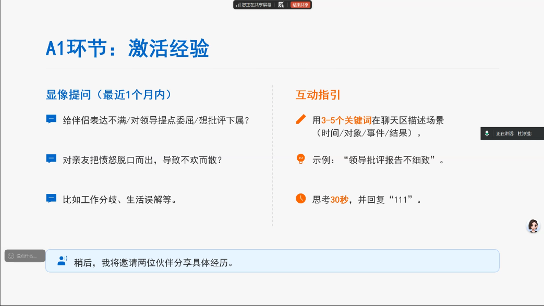This screenshot has height=306, width=544.
Task: Open the avatar on the right edge
Action: click(x=533, y=226)
